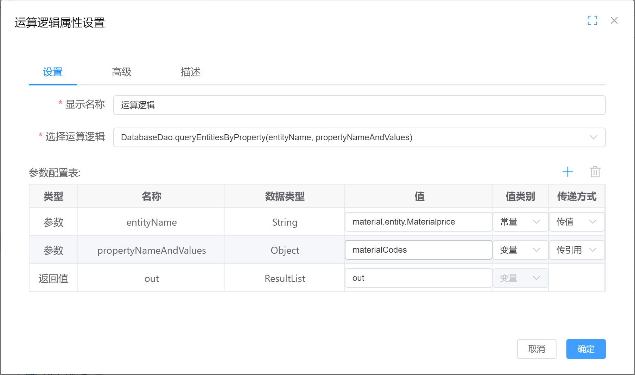The height and width of the screenshot is (375, 635).
Task: Close the operation logic settings dialog
Action: 614,20
